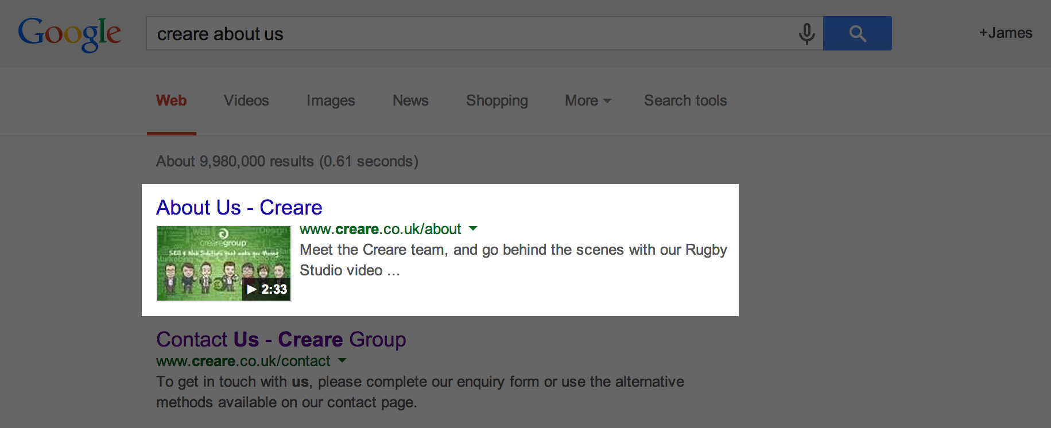Open the +James profile link
This screenshot has height=428, width=1051.
coord(1006,33)
